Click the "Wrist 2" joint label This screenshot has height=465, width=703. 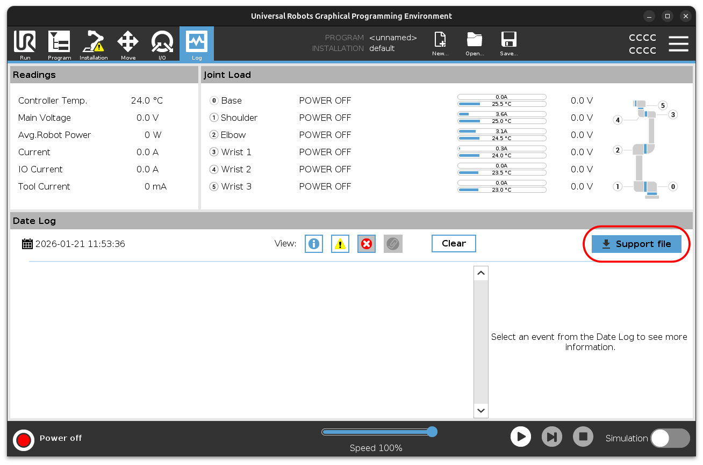pyautogui.click(x=236, y=169)
